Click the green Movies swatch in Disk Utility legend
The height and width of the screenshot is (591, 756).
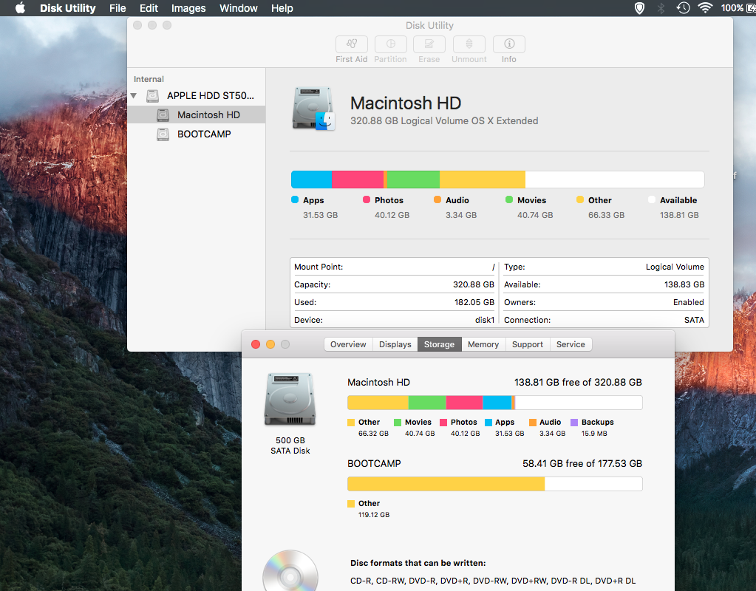click(x=508, y=199)
